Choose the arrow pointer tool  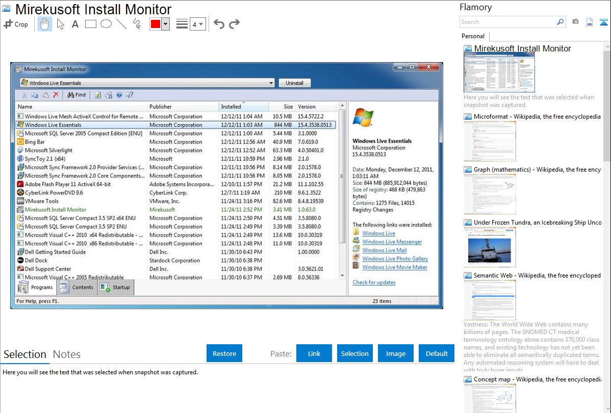[x=60, y=24]
